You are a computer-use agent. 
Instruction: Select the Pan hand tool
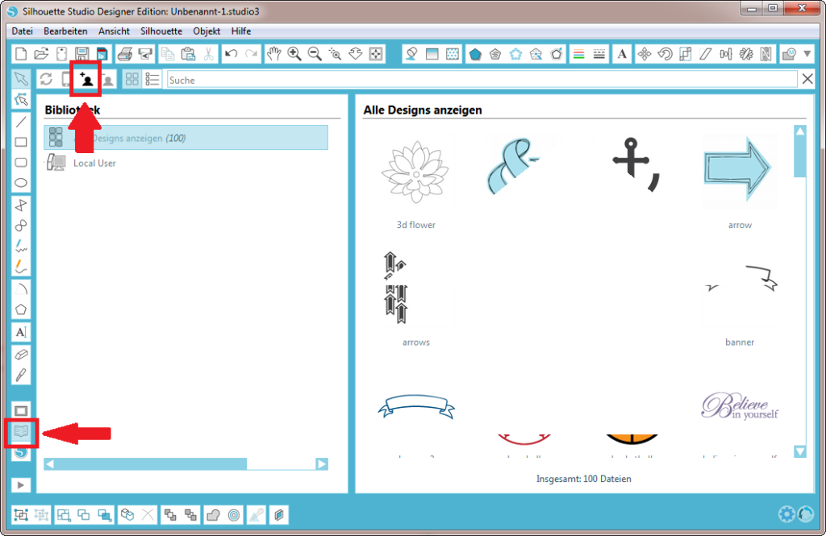coord(274,53)
